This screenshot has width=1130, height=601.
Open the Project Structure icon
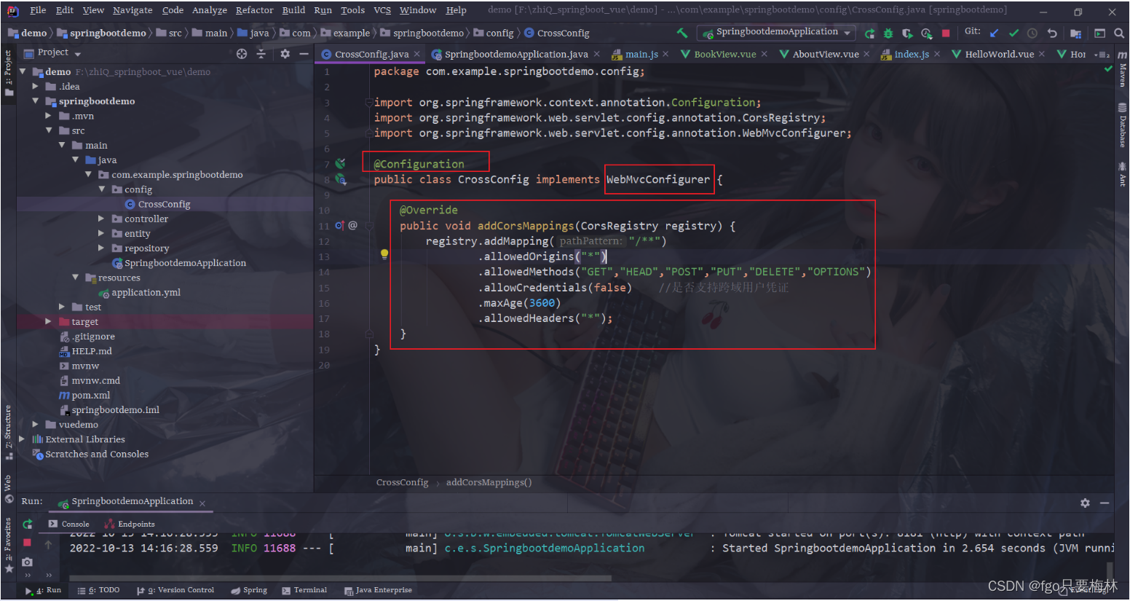click(x=1076, y=34)
